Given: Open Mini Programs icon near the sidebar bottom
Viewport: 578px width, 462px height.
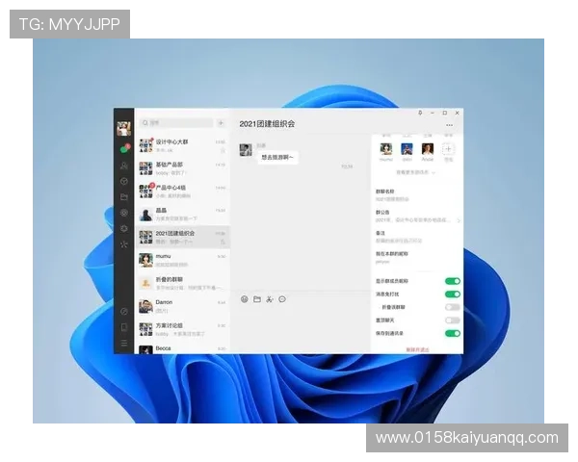Looking at the screenshot, I should click(x=124, y=312).
